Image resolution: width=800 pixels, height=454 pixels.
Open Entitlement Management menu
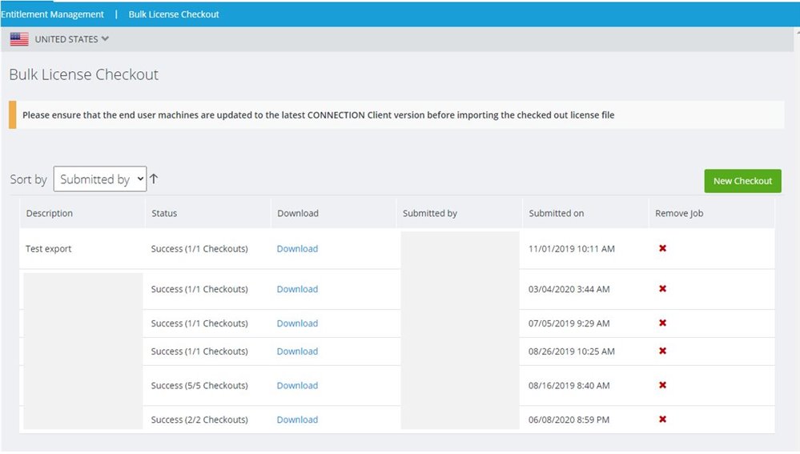pos(52,14)
